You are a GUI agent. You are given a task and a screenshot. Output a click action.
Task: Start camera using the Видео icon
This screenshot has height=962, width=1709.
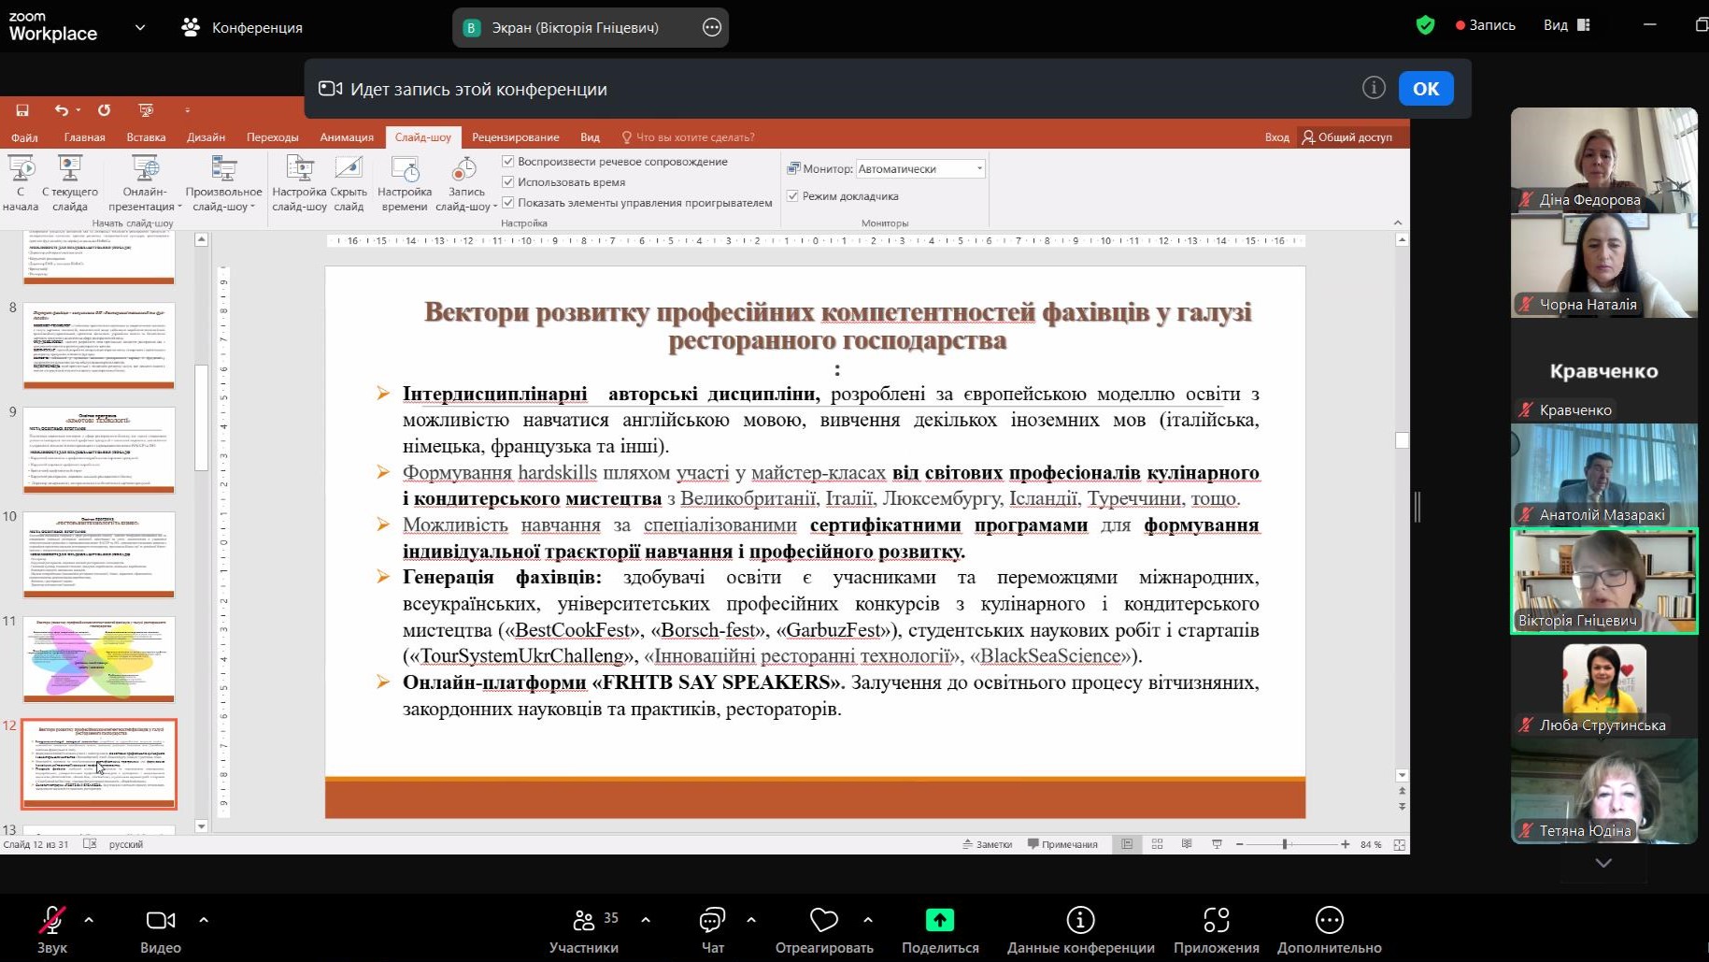point(160,921)
